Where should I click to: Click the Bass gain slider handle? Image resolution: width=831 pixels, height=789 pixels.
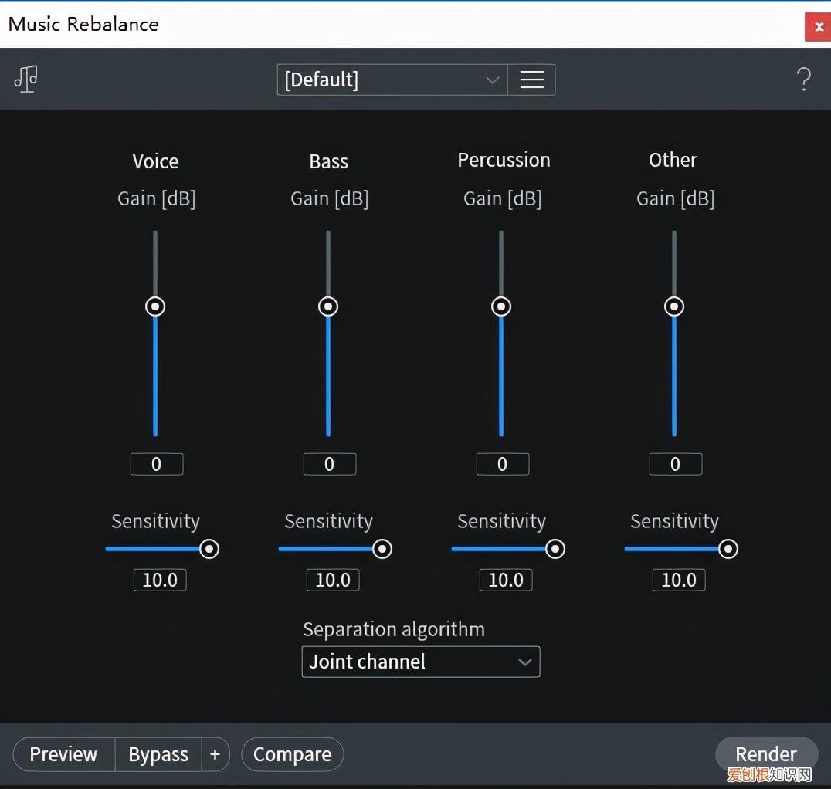(328, 306)
